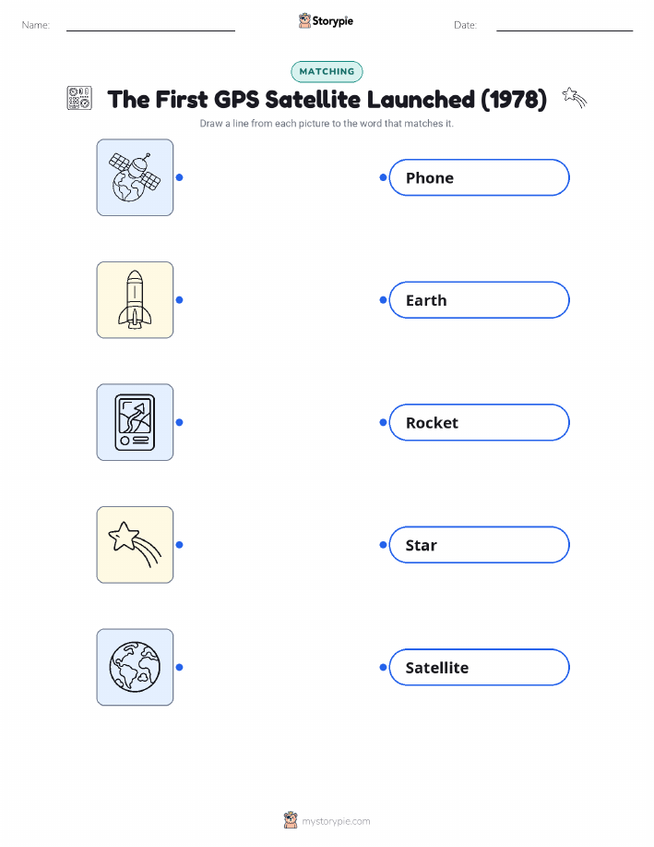654x847 pixels.
Task: Select the Phone word box
Action: [479, 177]
